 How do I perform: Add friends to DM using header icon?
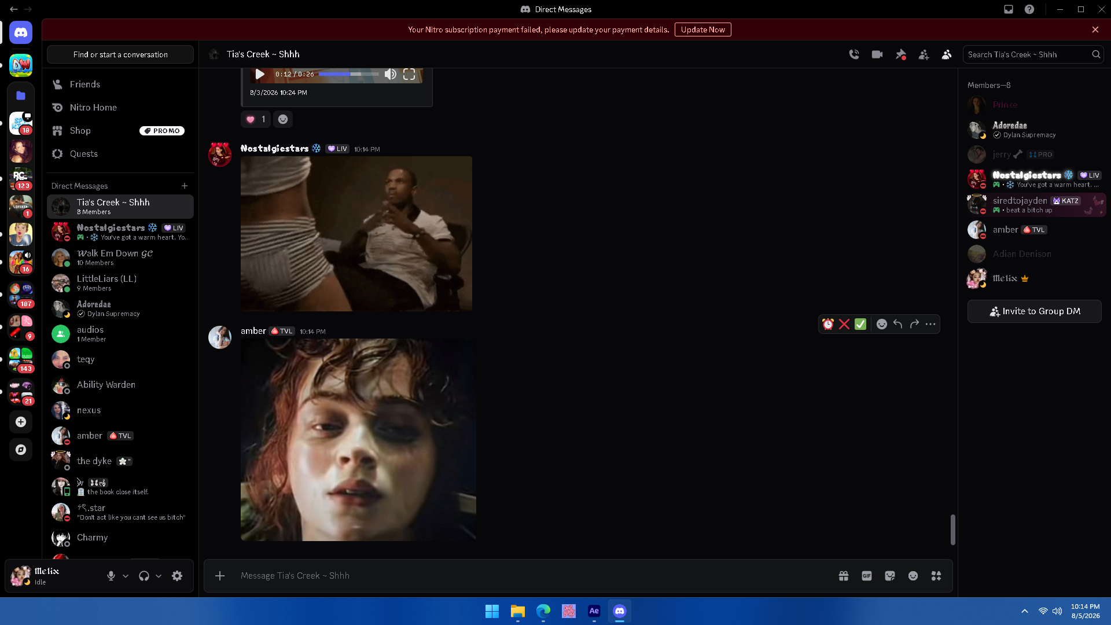click(924, 54)
